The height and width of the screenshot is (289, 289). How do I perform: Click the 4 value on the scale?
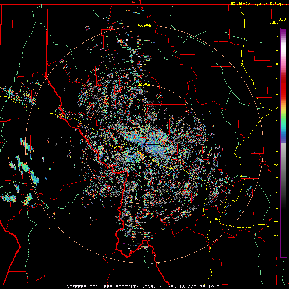tap(277, 79)
